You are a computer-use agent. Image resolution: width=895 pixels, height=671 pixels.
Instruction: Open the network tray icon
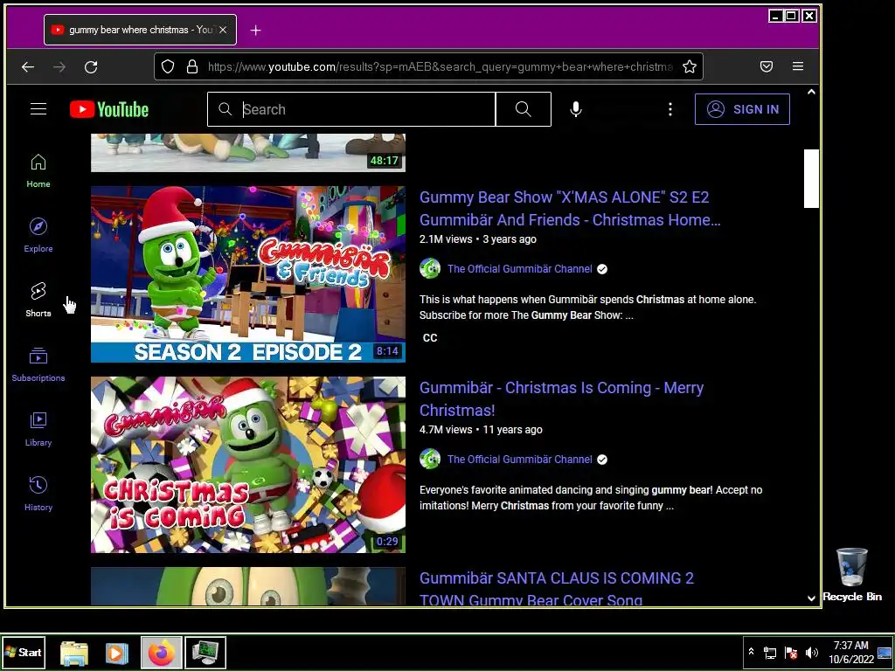coord(770,652)
